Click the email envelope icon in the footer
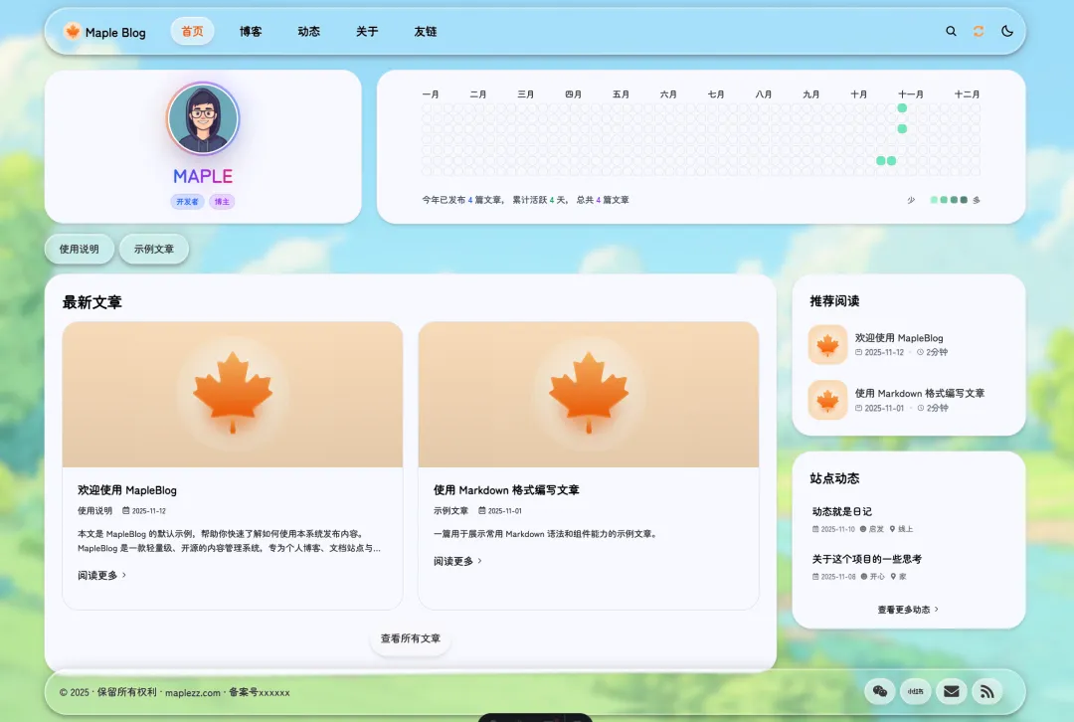Screen dimensions: 1074x722 (951, 691)
